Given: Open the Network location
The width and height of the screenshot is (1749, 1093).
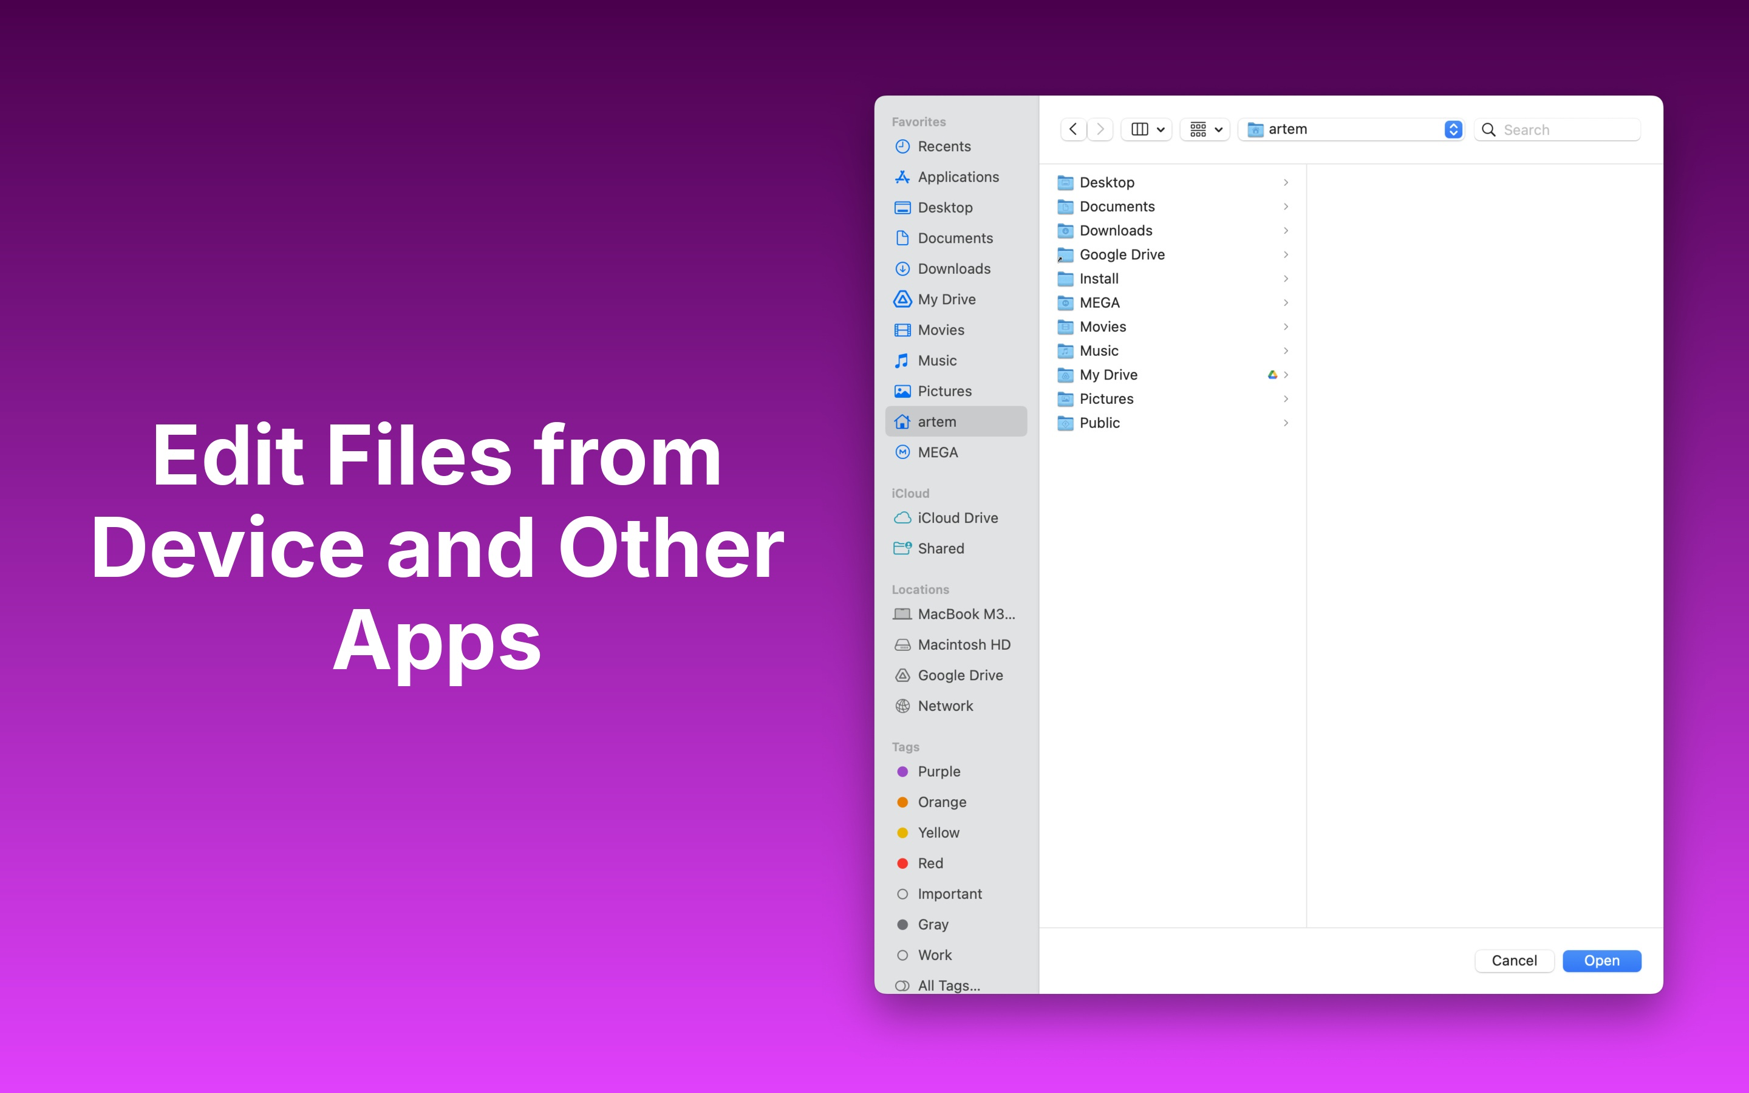Looking at the screenshot, I should [x=944, y=706].
